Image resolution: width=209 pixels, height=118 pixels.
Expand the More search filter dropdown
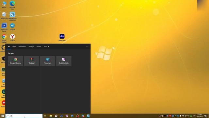(x=46, y=47)
